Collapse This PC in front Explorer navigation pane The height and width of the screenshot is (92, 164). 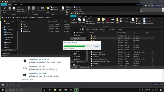point(72,39)
